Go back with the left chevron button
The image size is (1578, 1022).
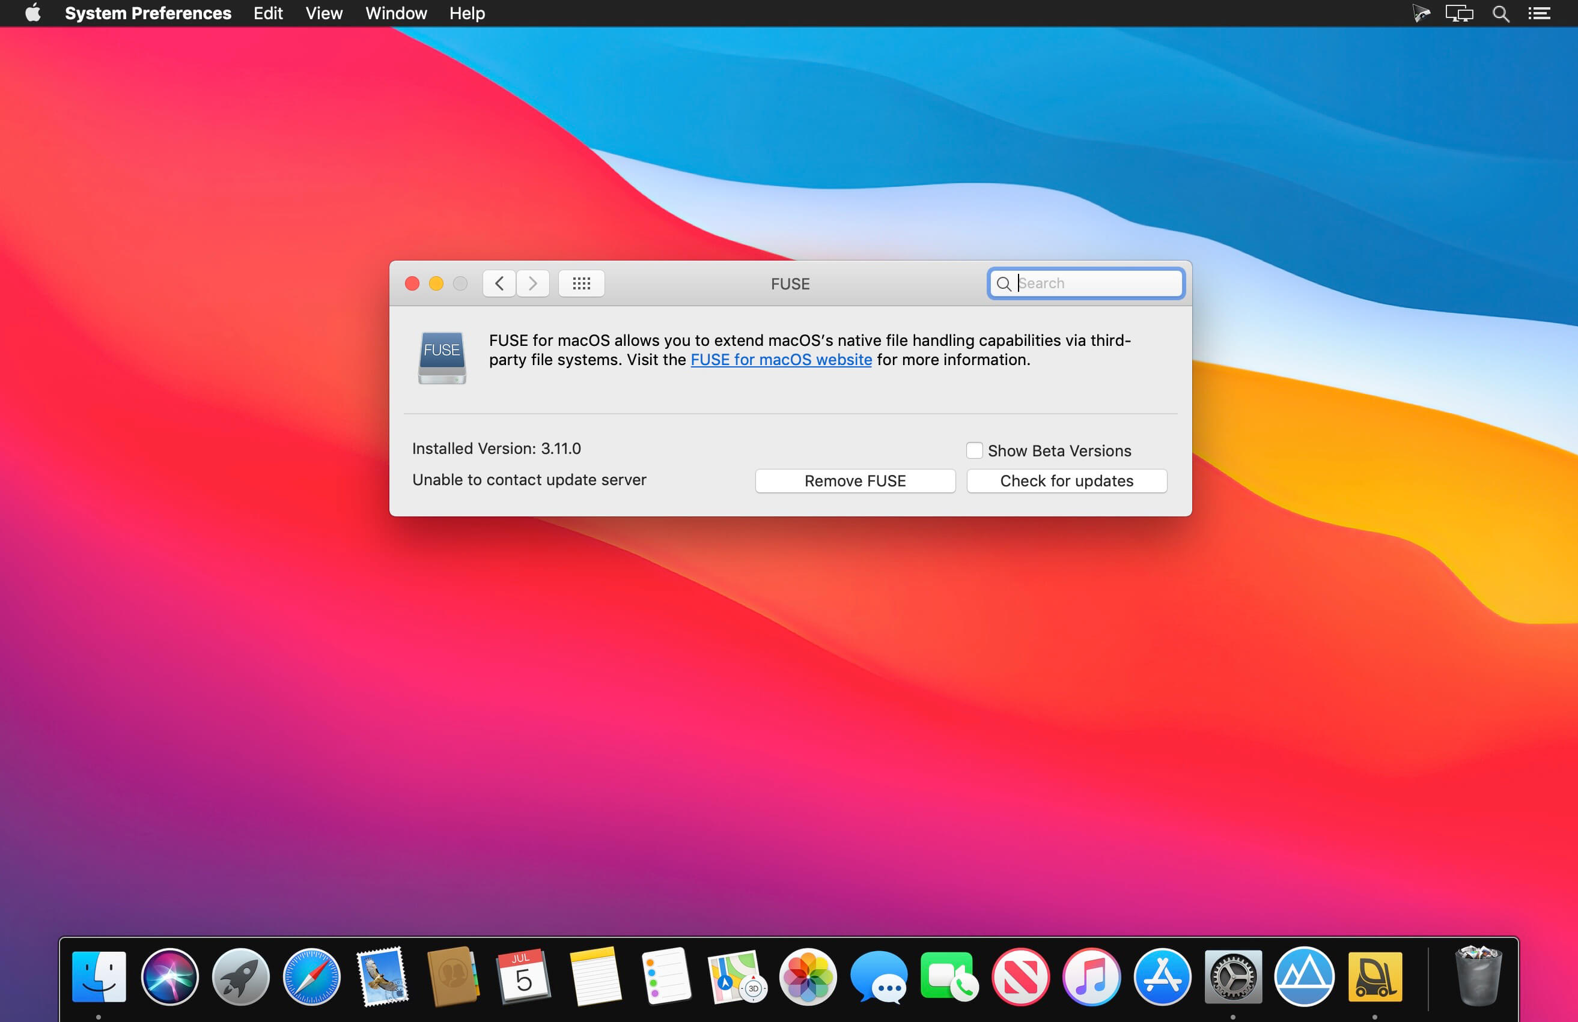(x=499, y=283)
